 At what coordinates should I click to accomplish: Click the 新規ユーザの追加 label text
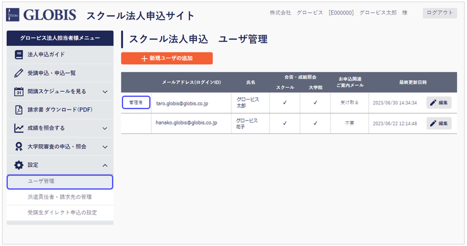(171, 58)
